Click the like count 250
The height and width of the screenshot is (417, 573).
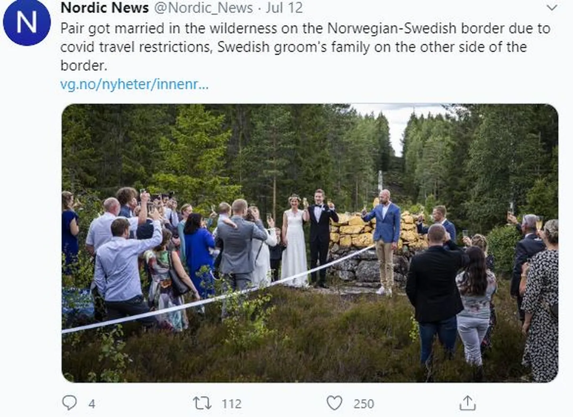pos(364,404)
